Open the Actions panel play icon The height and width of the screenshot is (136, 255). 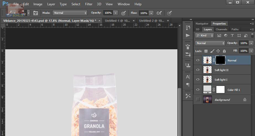point(188,35)
